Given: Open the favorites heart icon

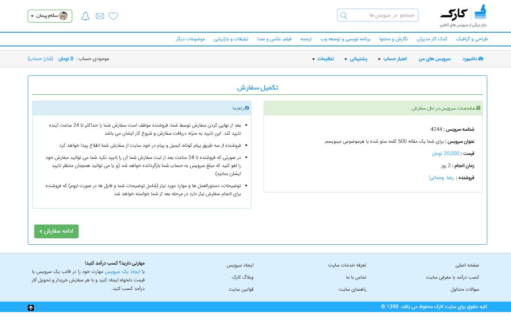Looking at the screenshot, I should (x=113, y=16).
